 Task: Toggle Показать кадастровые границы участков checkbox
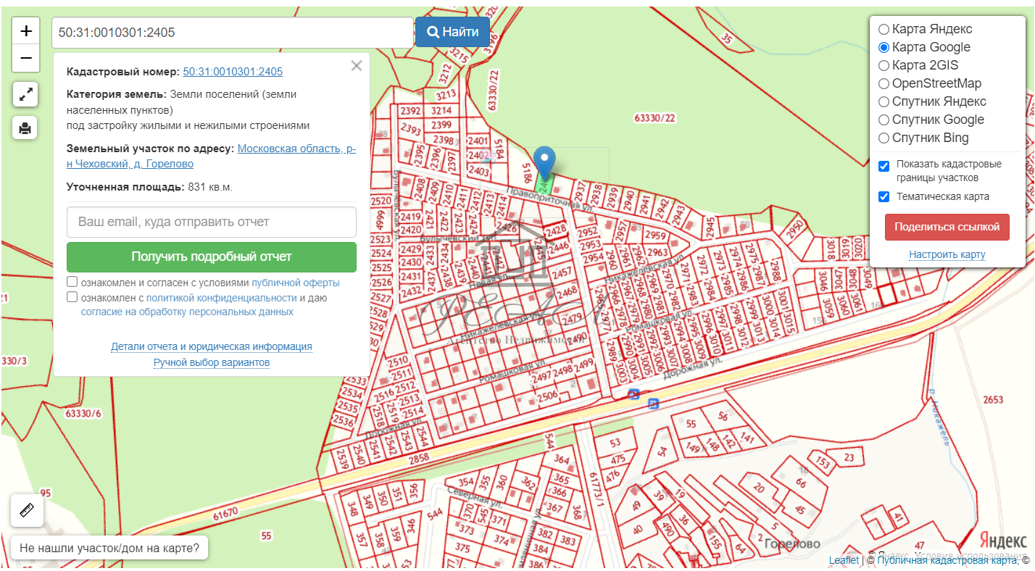pos(884,167)
